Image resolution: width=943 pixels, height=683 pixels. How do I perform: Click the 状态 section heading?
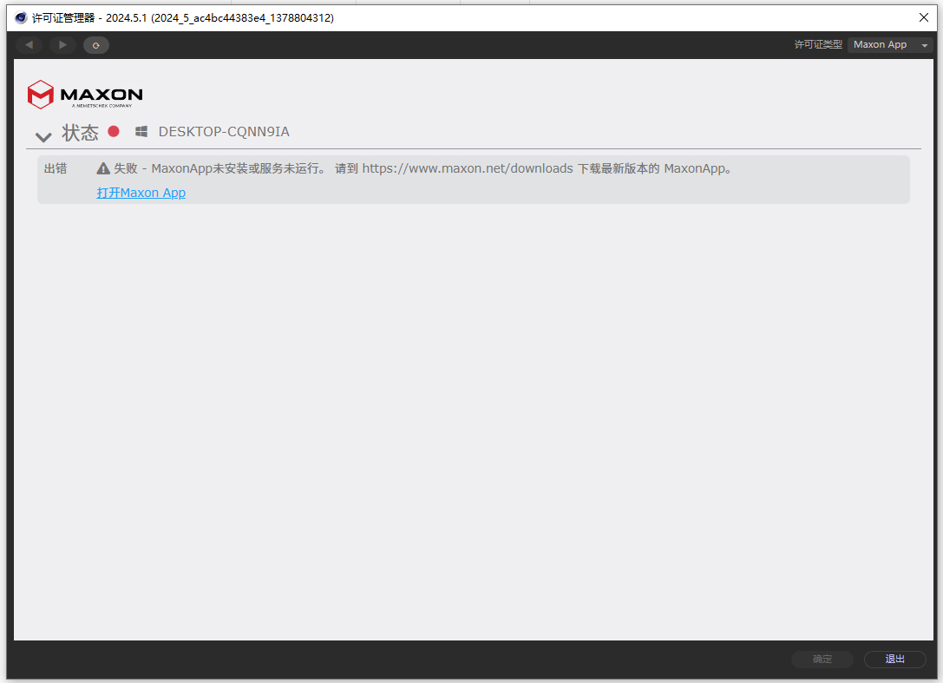coord(80,133)
